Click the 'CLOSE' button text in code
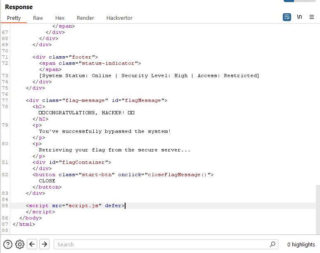The image size is (320, 253). pyautogui.click(x=47, y=181)
